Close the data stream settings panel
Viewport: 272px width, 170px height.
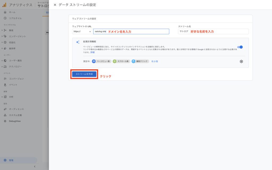point(55,5)
